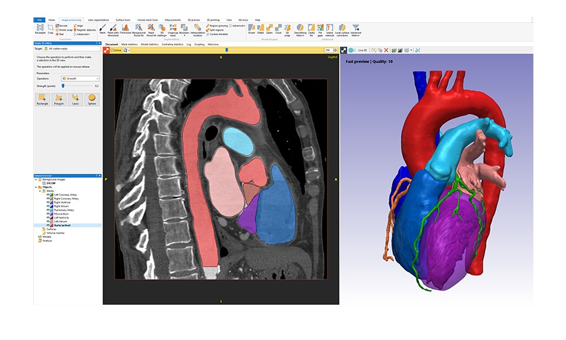Switch to the Mask statistics tab
This screenshot has width=566, height=340.
point(129,43)
